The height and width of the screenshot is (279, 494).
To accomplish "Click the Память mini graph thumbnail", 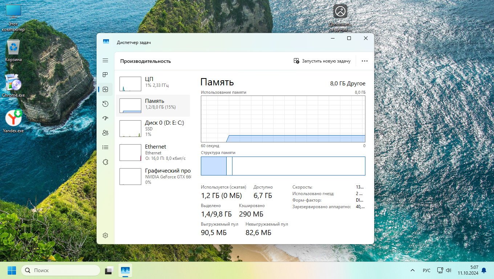I will pos(130,106).
